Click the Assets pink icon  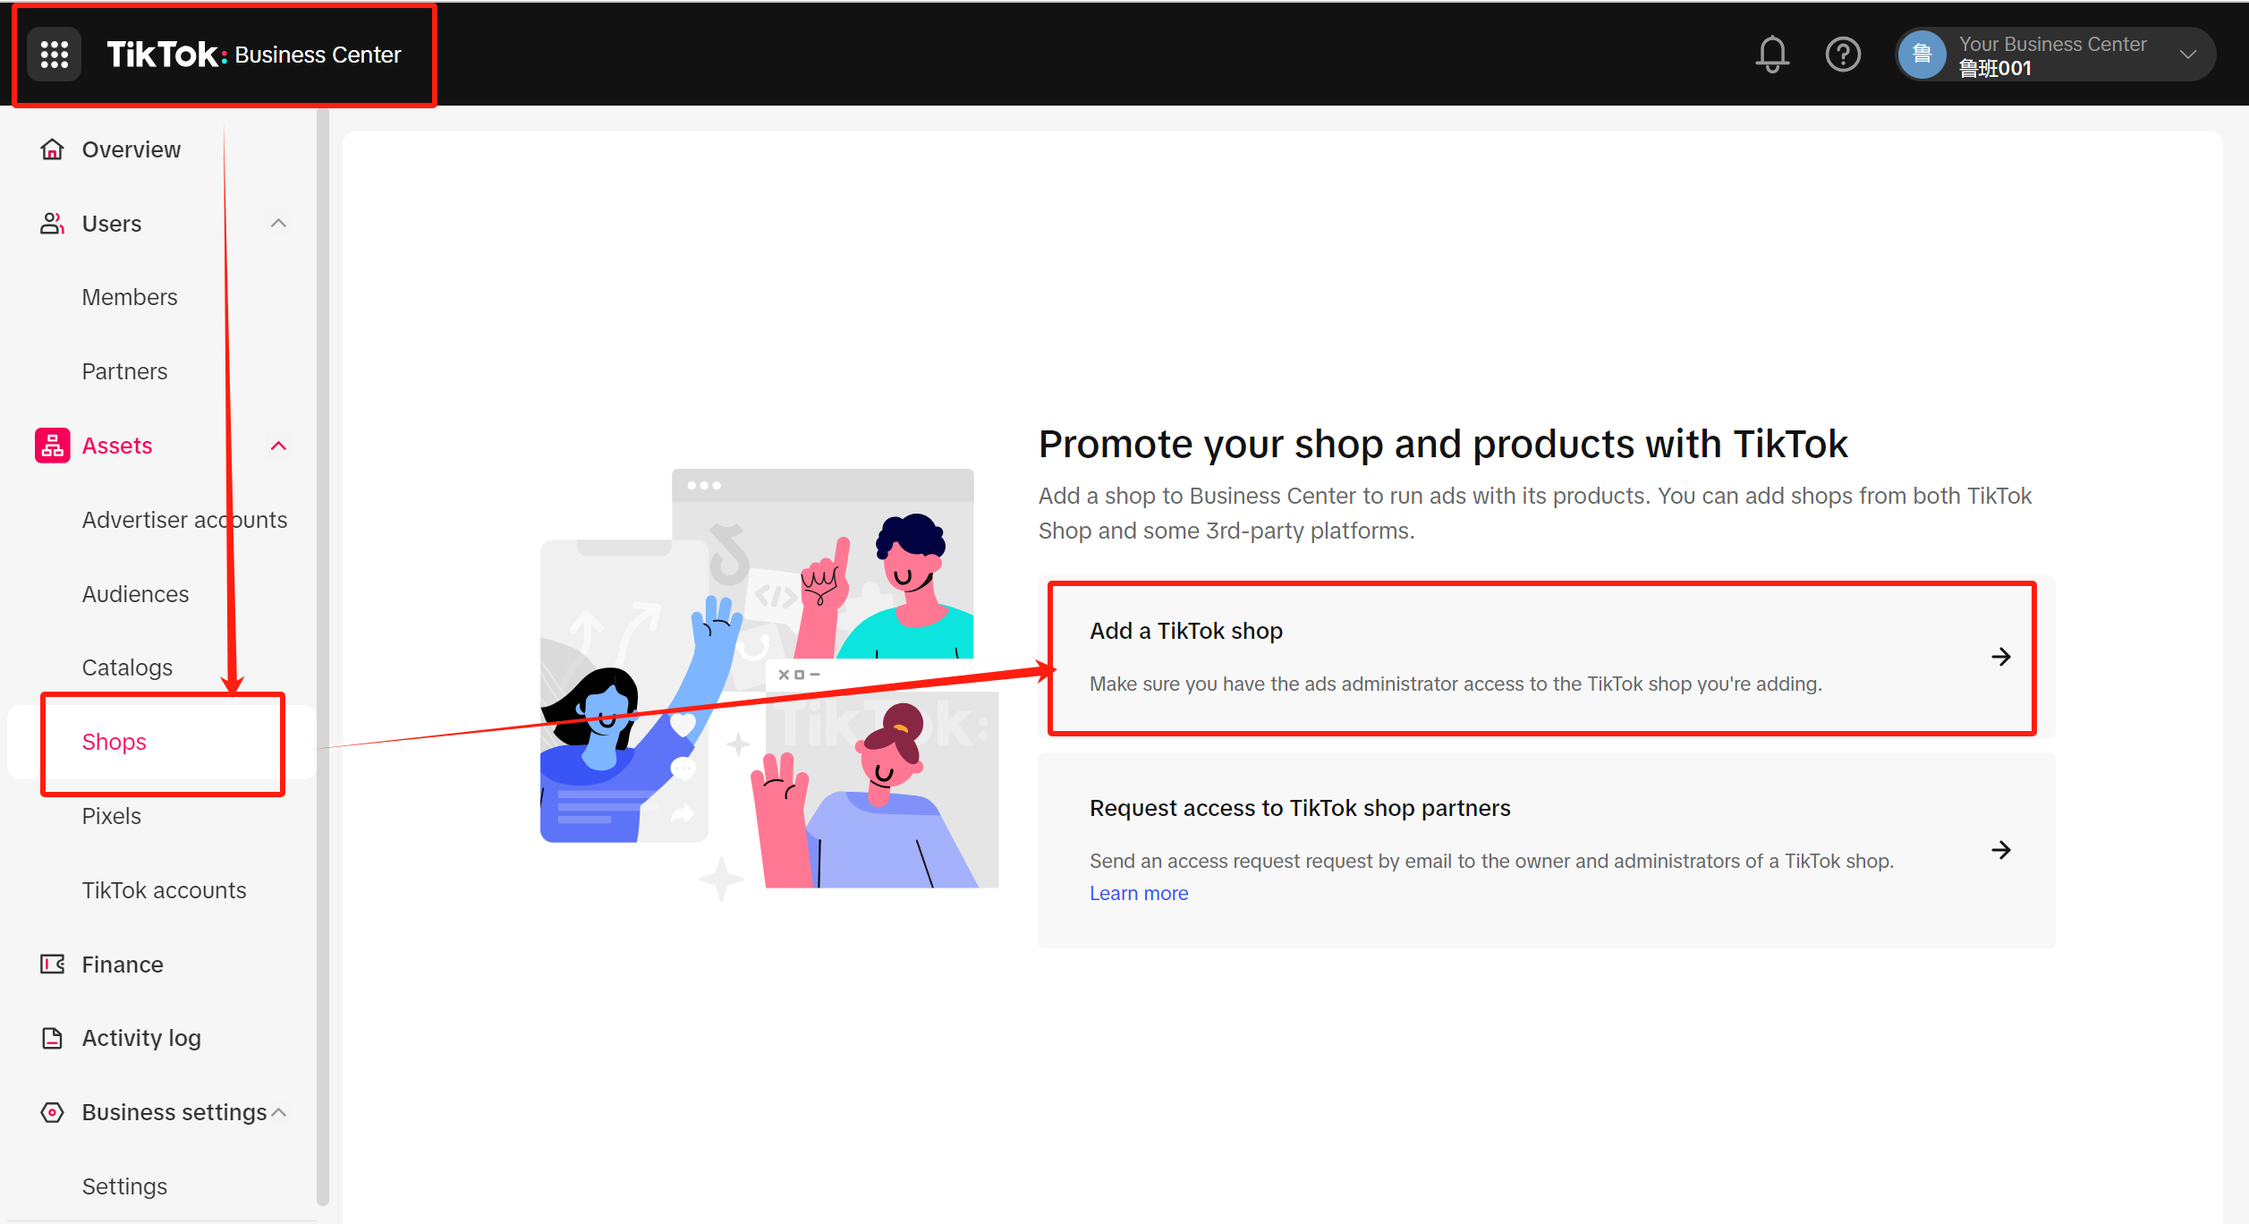(53, 446)
